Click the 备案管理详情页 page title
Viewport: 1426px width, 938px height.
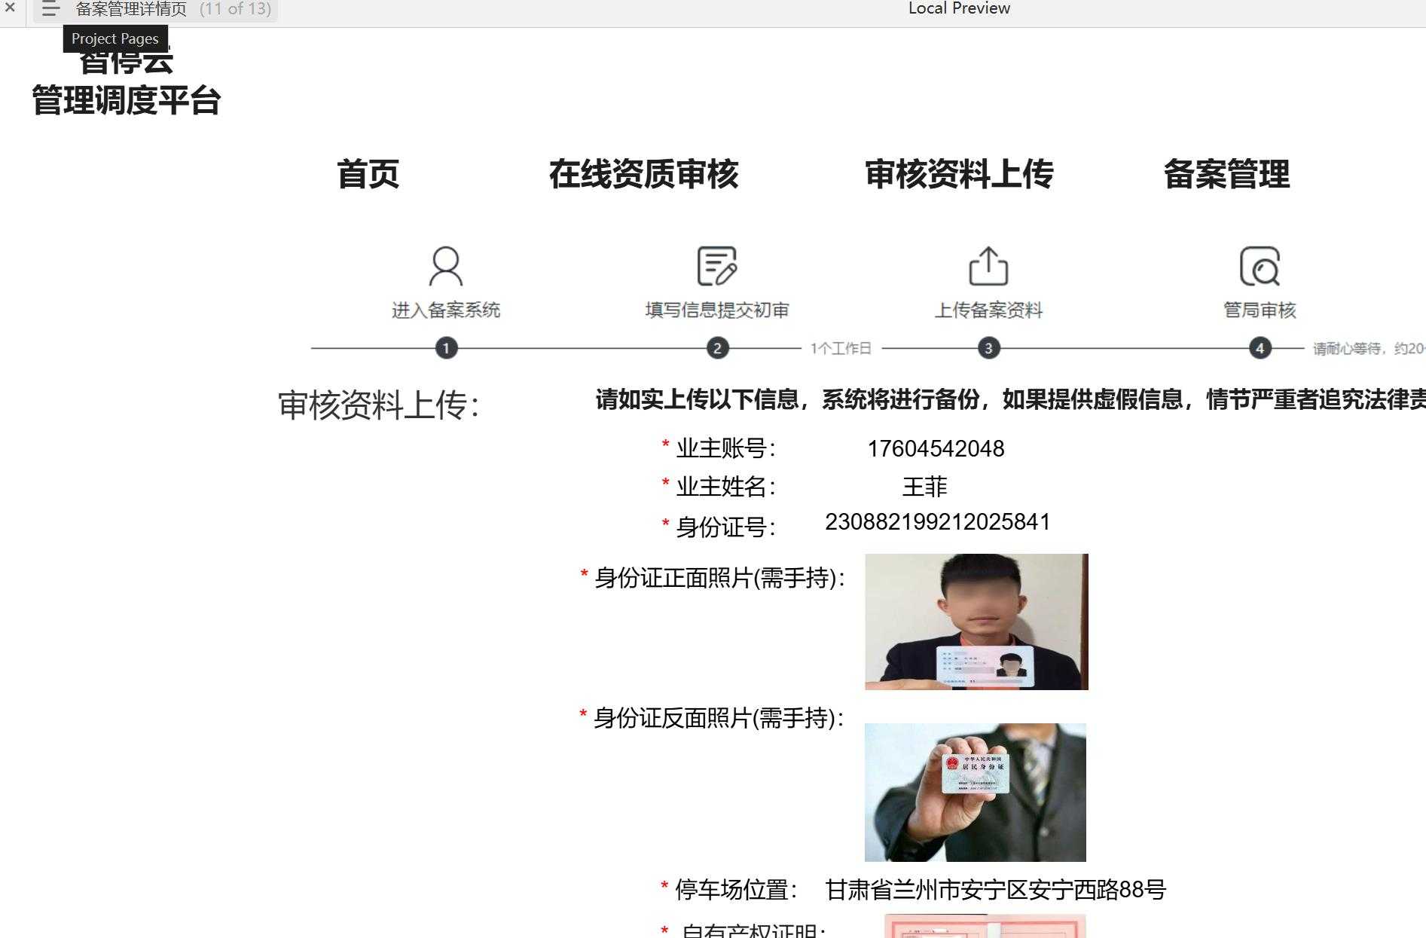(x=131, y=9)
